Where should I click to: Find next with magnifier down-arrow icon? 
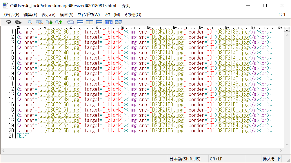(x=49, y=22)
